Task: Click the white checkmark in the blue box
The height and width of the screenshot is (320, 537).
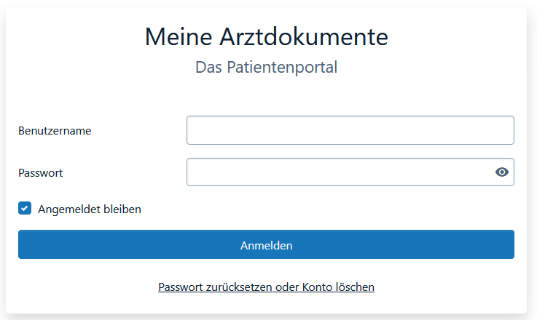Action: tap(25, 209)
